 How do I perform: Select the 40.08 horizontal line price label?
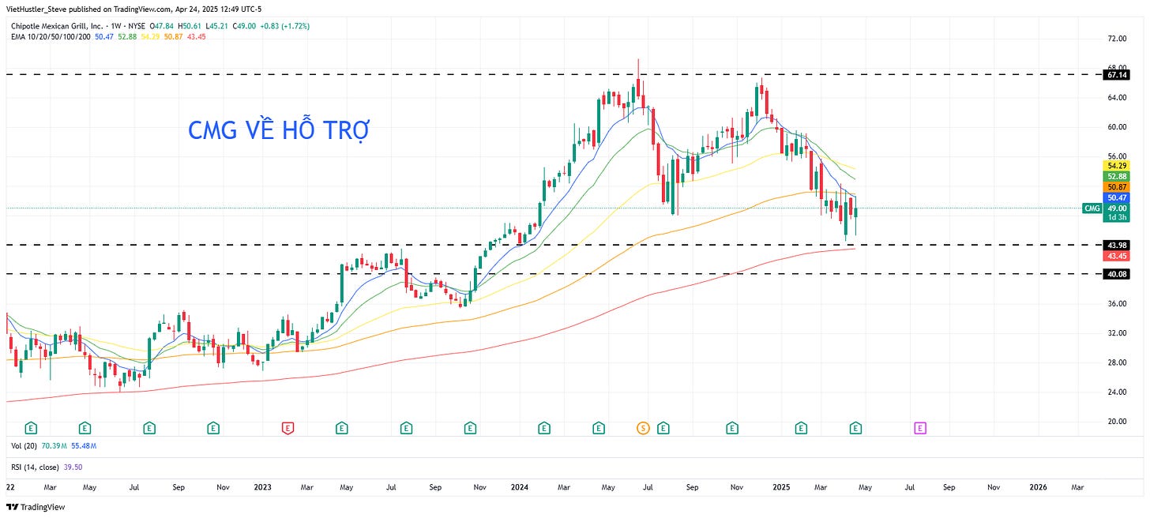[1115, 274]
